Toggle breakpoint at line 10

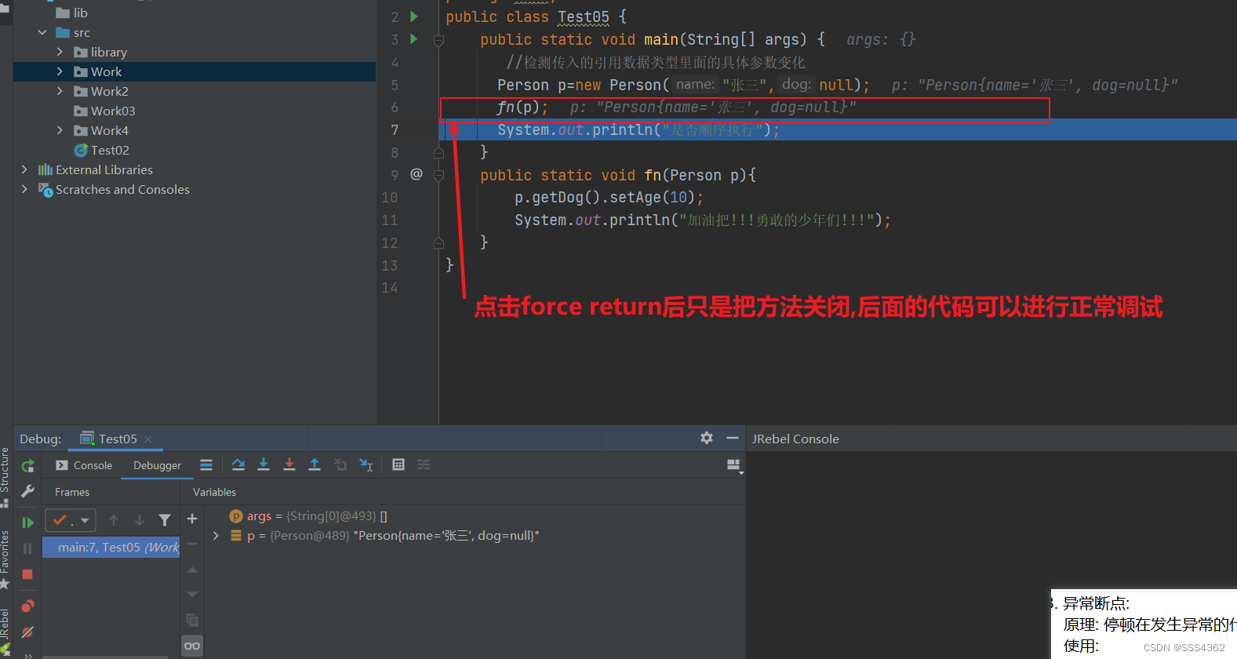[417, 198]
